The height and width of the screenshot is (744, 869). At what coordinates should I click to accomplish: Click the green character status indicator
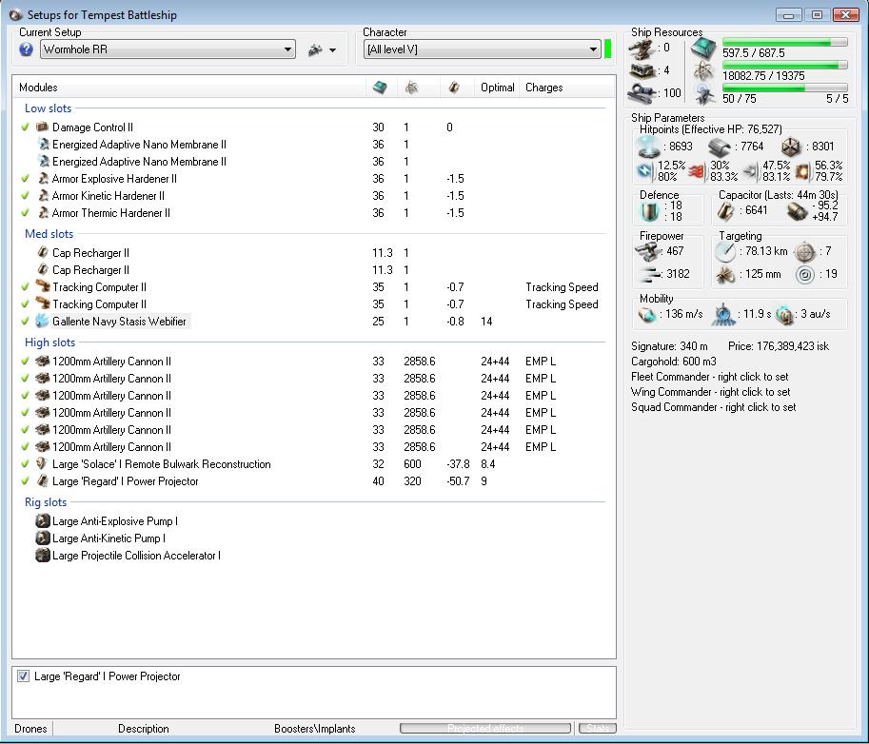pos(607,49)
